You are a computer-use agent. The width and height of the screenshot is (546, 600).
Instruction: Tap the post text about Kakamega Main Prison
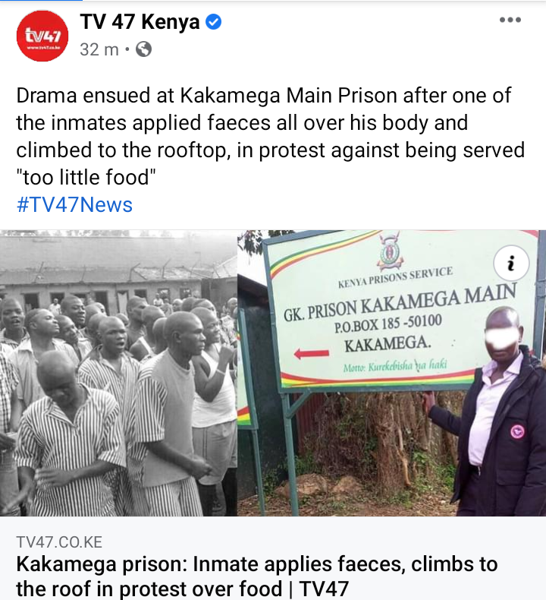[x=270, y=136]
